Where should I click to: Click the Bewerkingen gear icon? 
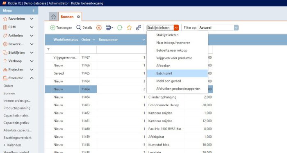[x=5, y=44]
